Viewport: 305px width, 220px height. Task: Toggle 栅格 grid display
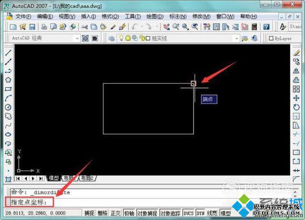(x=102, y=213)
